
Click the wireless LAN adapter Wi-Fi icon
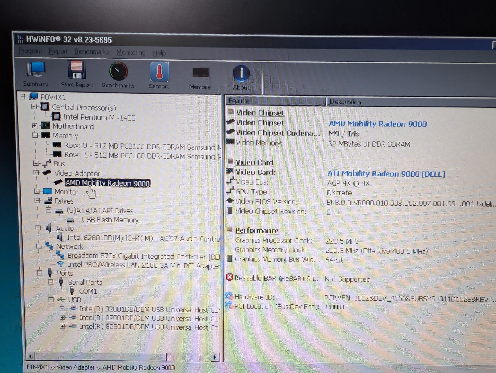[x=60, y=264]
